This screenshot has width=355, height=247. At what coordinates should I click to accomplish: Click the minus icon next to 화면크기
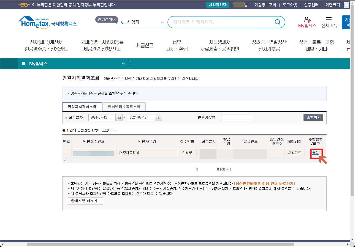pos(347,5)
